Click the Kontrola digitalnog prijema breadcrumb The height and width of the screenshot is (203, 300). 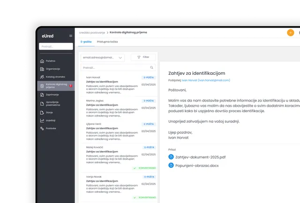128,32
